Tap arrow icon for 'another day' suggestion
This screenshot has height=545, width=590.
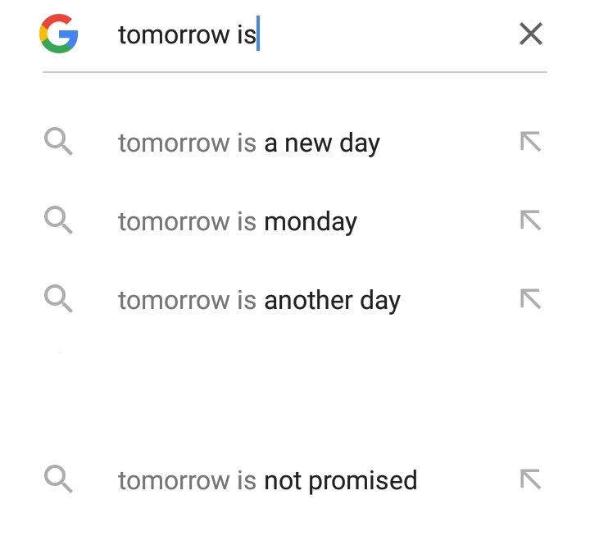[x=531, y=300]
